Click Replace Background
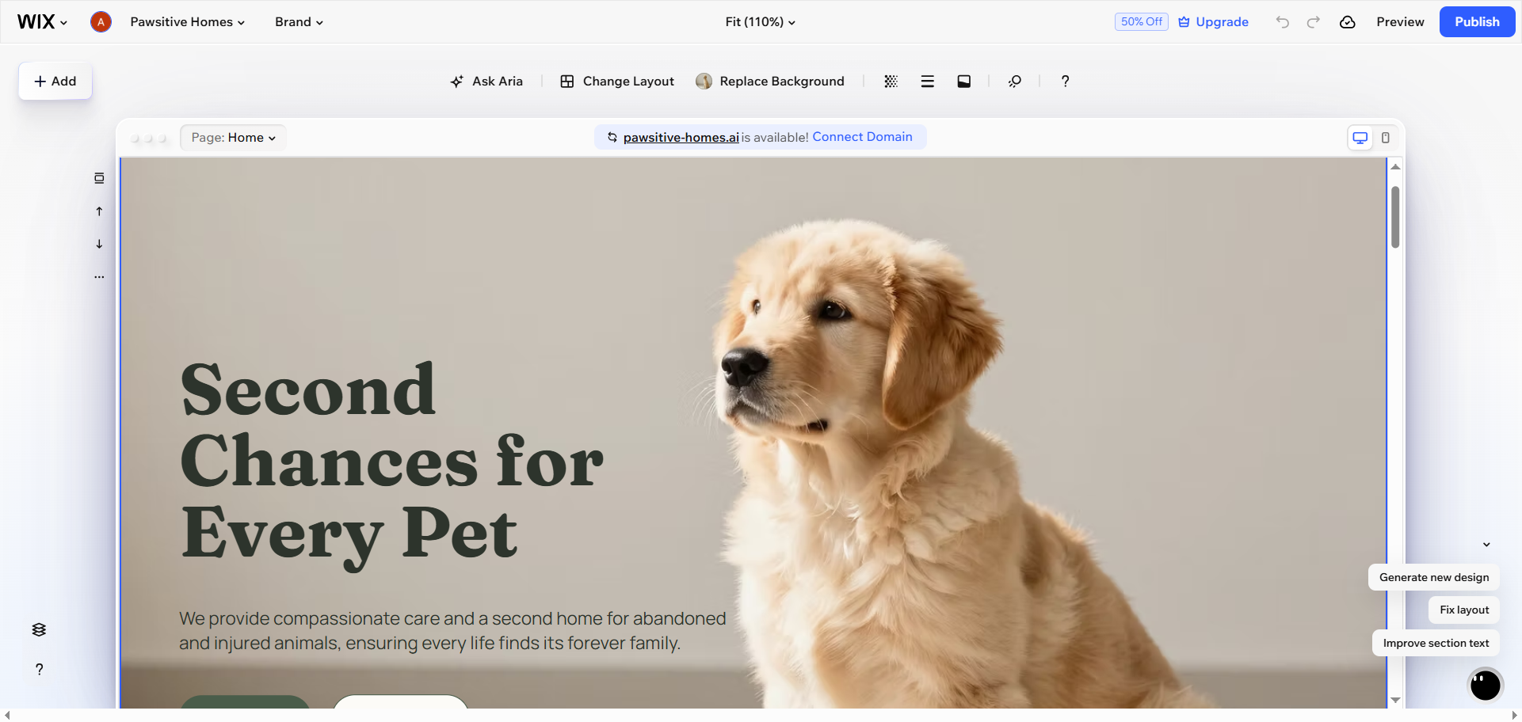1522x722 pixels. pos(770,81)
